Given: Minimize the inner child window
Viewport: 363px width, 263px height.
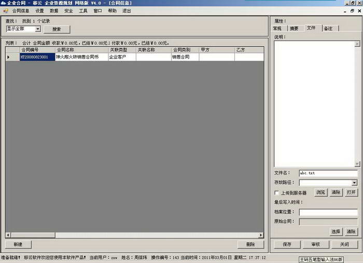Looking at the screenshot, I should click(x=345, y=11).
